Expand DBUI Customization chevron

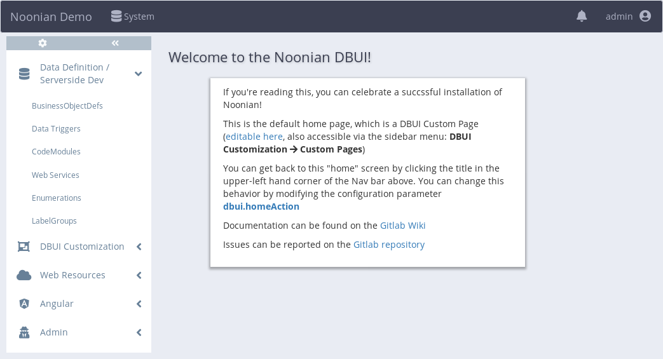[139, 247]
